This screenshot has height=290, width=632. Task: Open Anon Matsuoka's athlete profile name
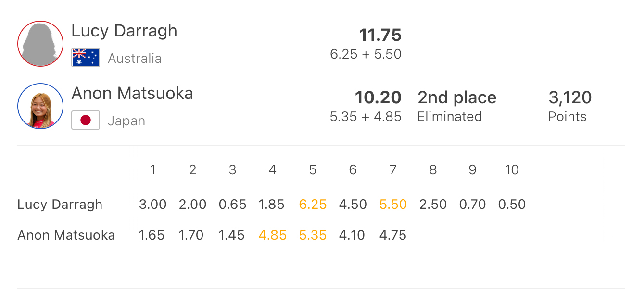132,93
